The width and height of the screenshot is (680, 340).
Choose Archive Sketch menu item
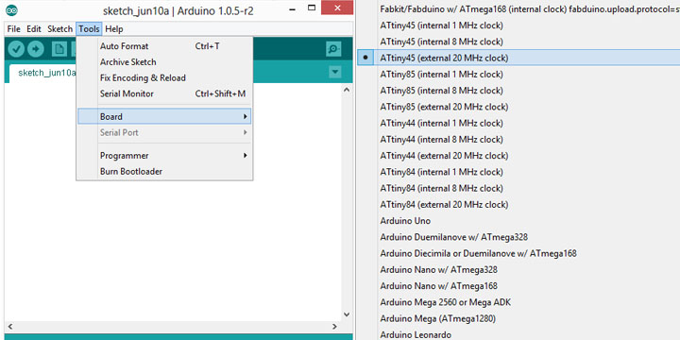(164, 62)
